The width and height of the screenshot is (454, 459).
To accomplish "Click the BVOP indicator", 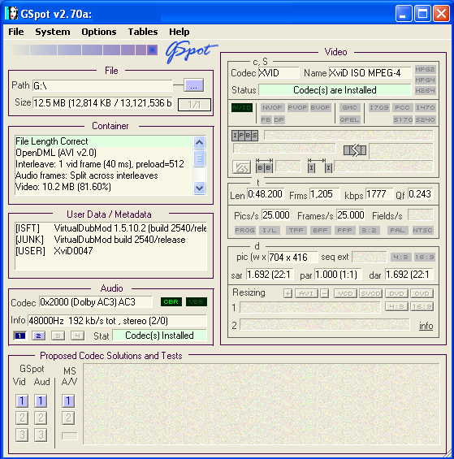I will point(320,107).
